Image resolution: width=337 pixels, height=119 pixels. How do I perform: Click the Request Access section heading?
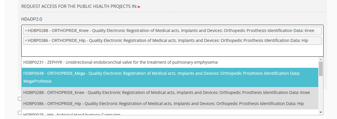coord(79,6)
